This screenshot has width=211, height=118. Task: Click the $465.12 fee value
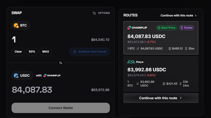[177, 48]
